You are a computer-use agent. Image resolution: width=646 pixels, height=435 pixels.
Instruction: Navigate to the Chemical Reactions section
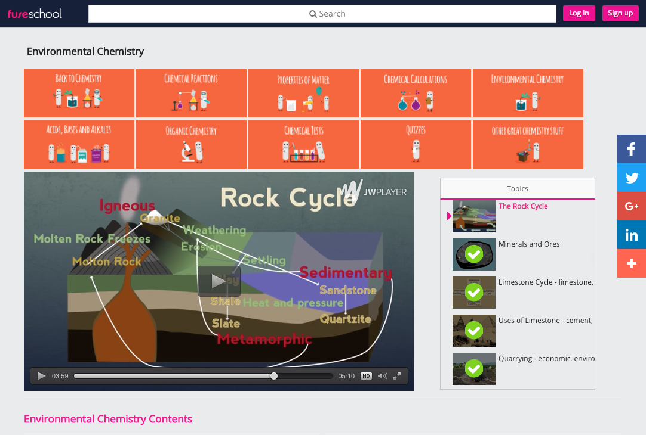(191, 93)
